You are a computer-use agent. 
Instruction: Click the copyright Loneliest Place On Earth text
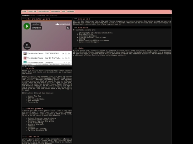tap(54, 64)
